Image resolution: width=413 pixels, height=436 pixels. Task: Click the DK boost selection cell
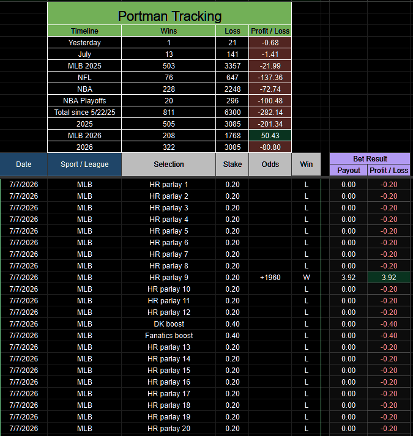click(x=169, y=324)
